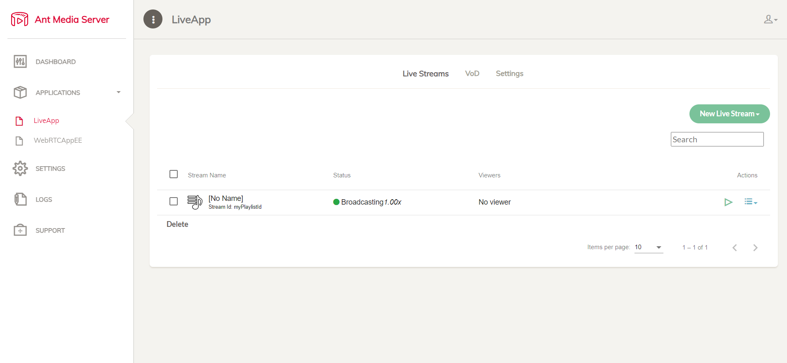Open Logs from the sidebar
Image resolution: width=787 pixels, height=363 pixels.
coord(44,200)
